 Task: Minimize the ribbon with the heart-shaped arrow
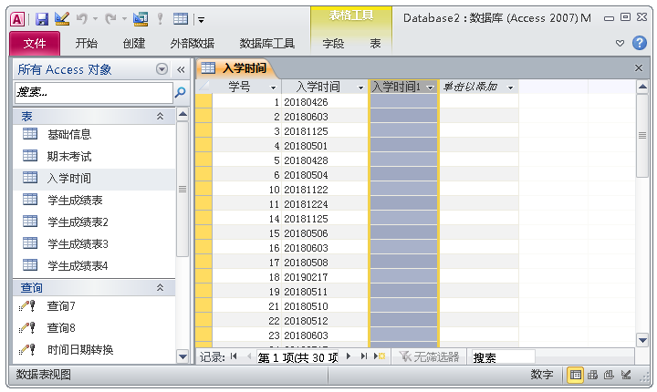pyautogui.click(x=620, y=43)
